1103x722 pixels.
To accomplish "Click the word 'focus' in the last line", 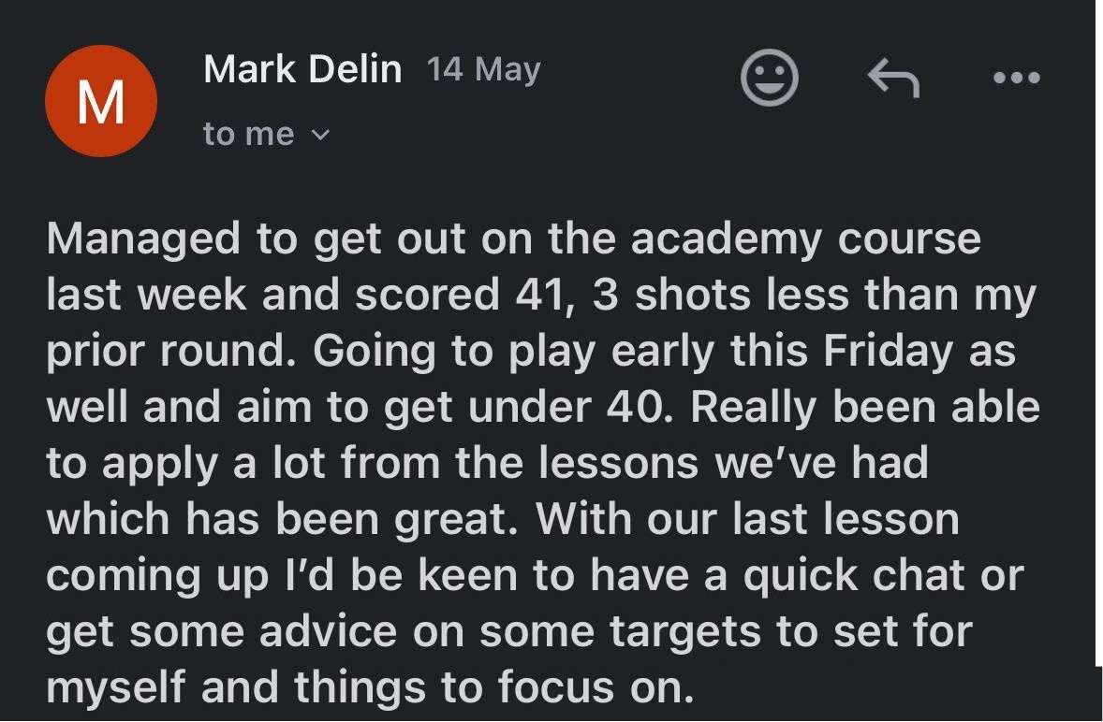I will 556,686.
